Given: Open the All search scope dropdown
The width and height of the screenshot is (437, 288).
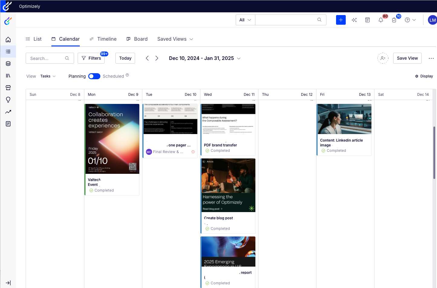Looking at the screenshot, I should coord(245,20).
